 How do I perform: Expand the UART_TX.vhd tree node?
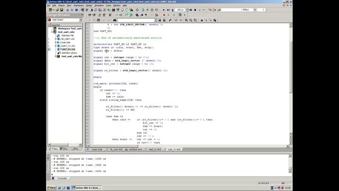[56, 46]
